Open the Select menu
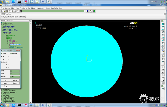This screenshot has height=107, width=167. click(8, 8)
